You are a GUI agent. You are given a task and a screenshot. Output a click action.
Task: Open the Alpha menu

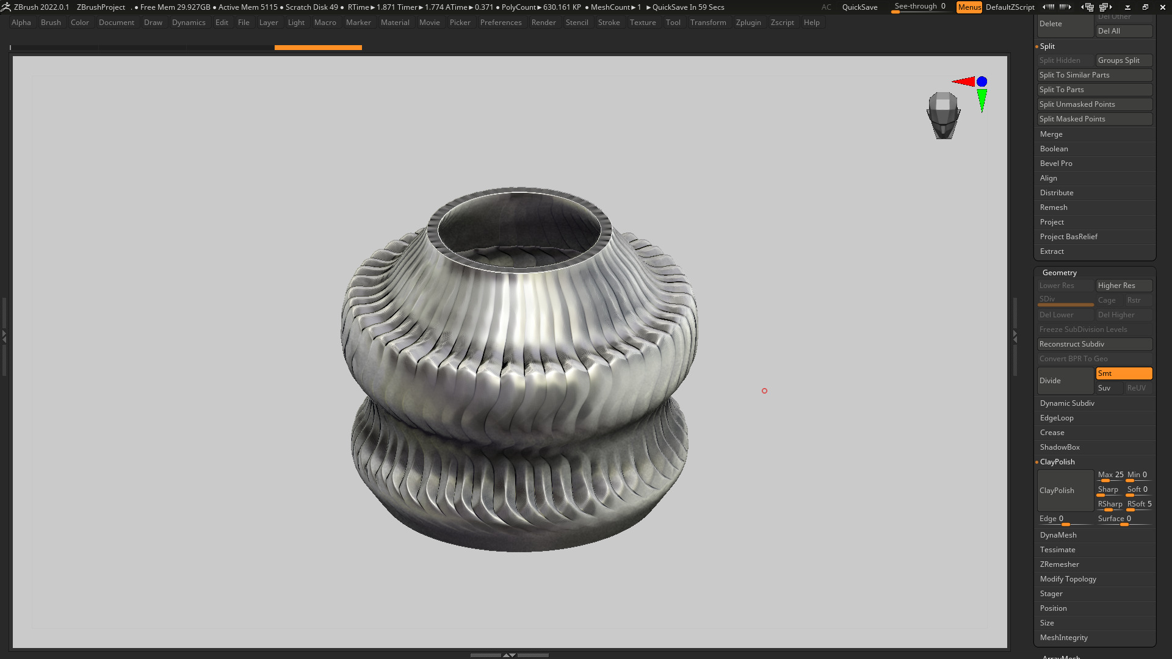pyautogui.click(x=21, y=23)
